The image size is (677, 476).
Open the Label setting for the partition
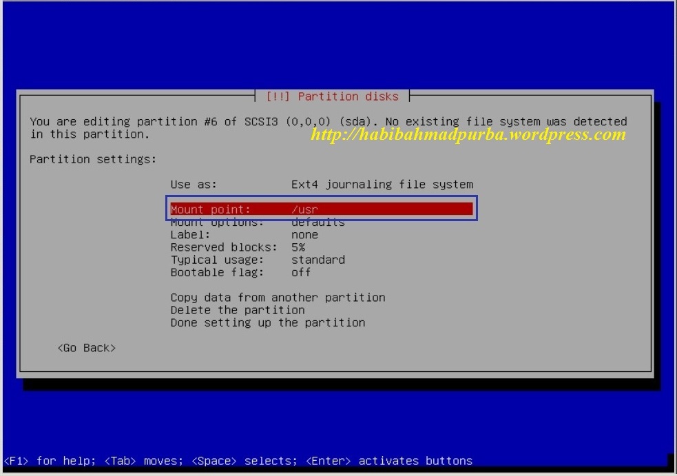193,234
